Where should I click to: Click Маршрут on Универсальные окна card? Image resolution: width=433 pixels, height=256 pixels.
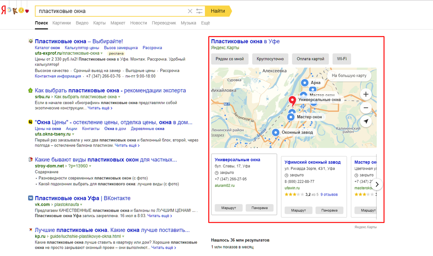228,208
